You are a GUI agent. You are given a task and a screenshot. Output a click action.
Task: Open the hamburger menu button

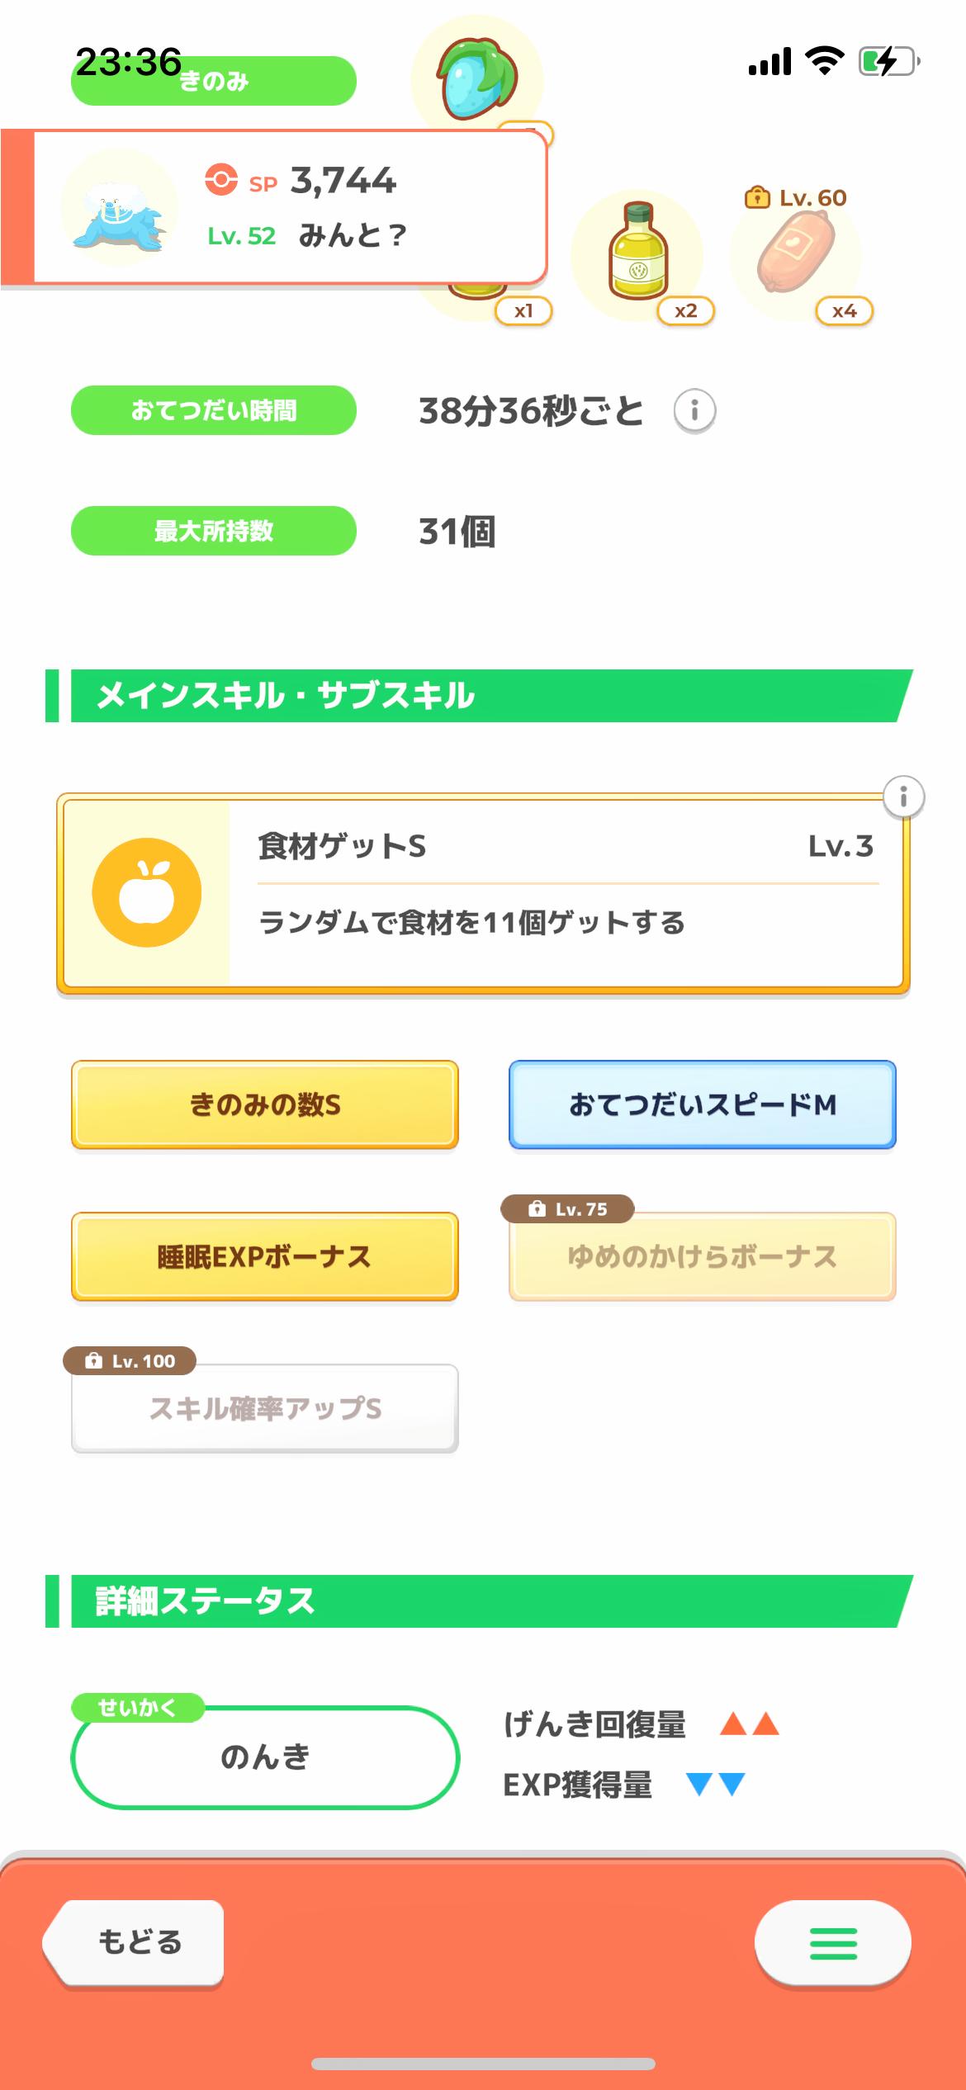(x=832, y=1943)
